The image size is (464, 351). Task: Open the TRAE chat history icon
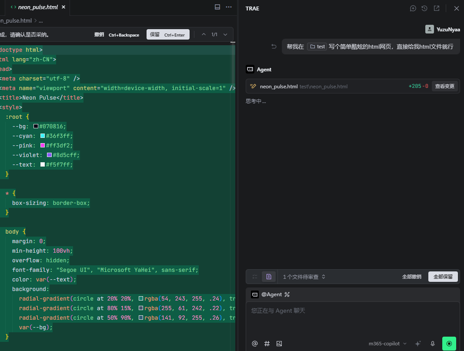pos(424,8)
